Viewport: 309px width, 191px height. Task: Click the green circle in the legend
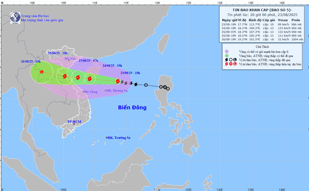[226, 55]
